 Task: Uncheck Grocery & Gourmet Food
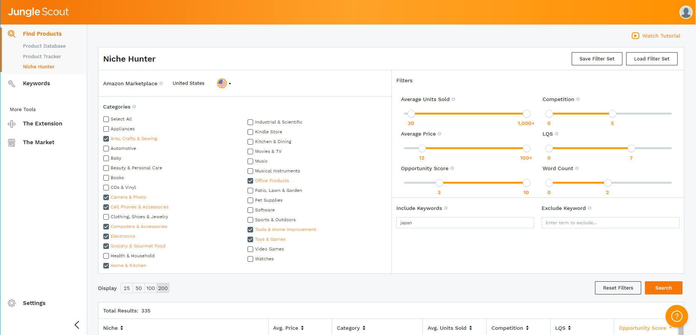coord(106,246)
